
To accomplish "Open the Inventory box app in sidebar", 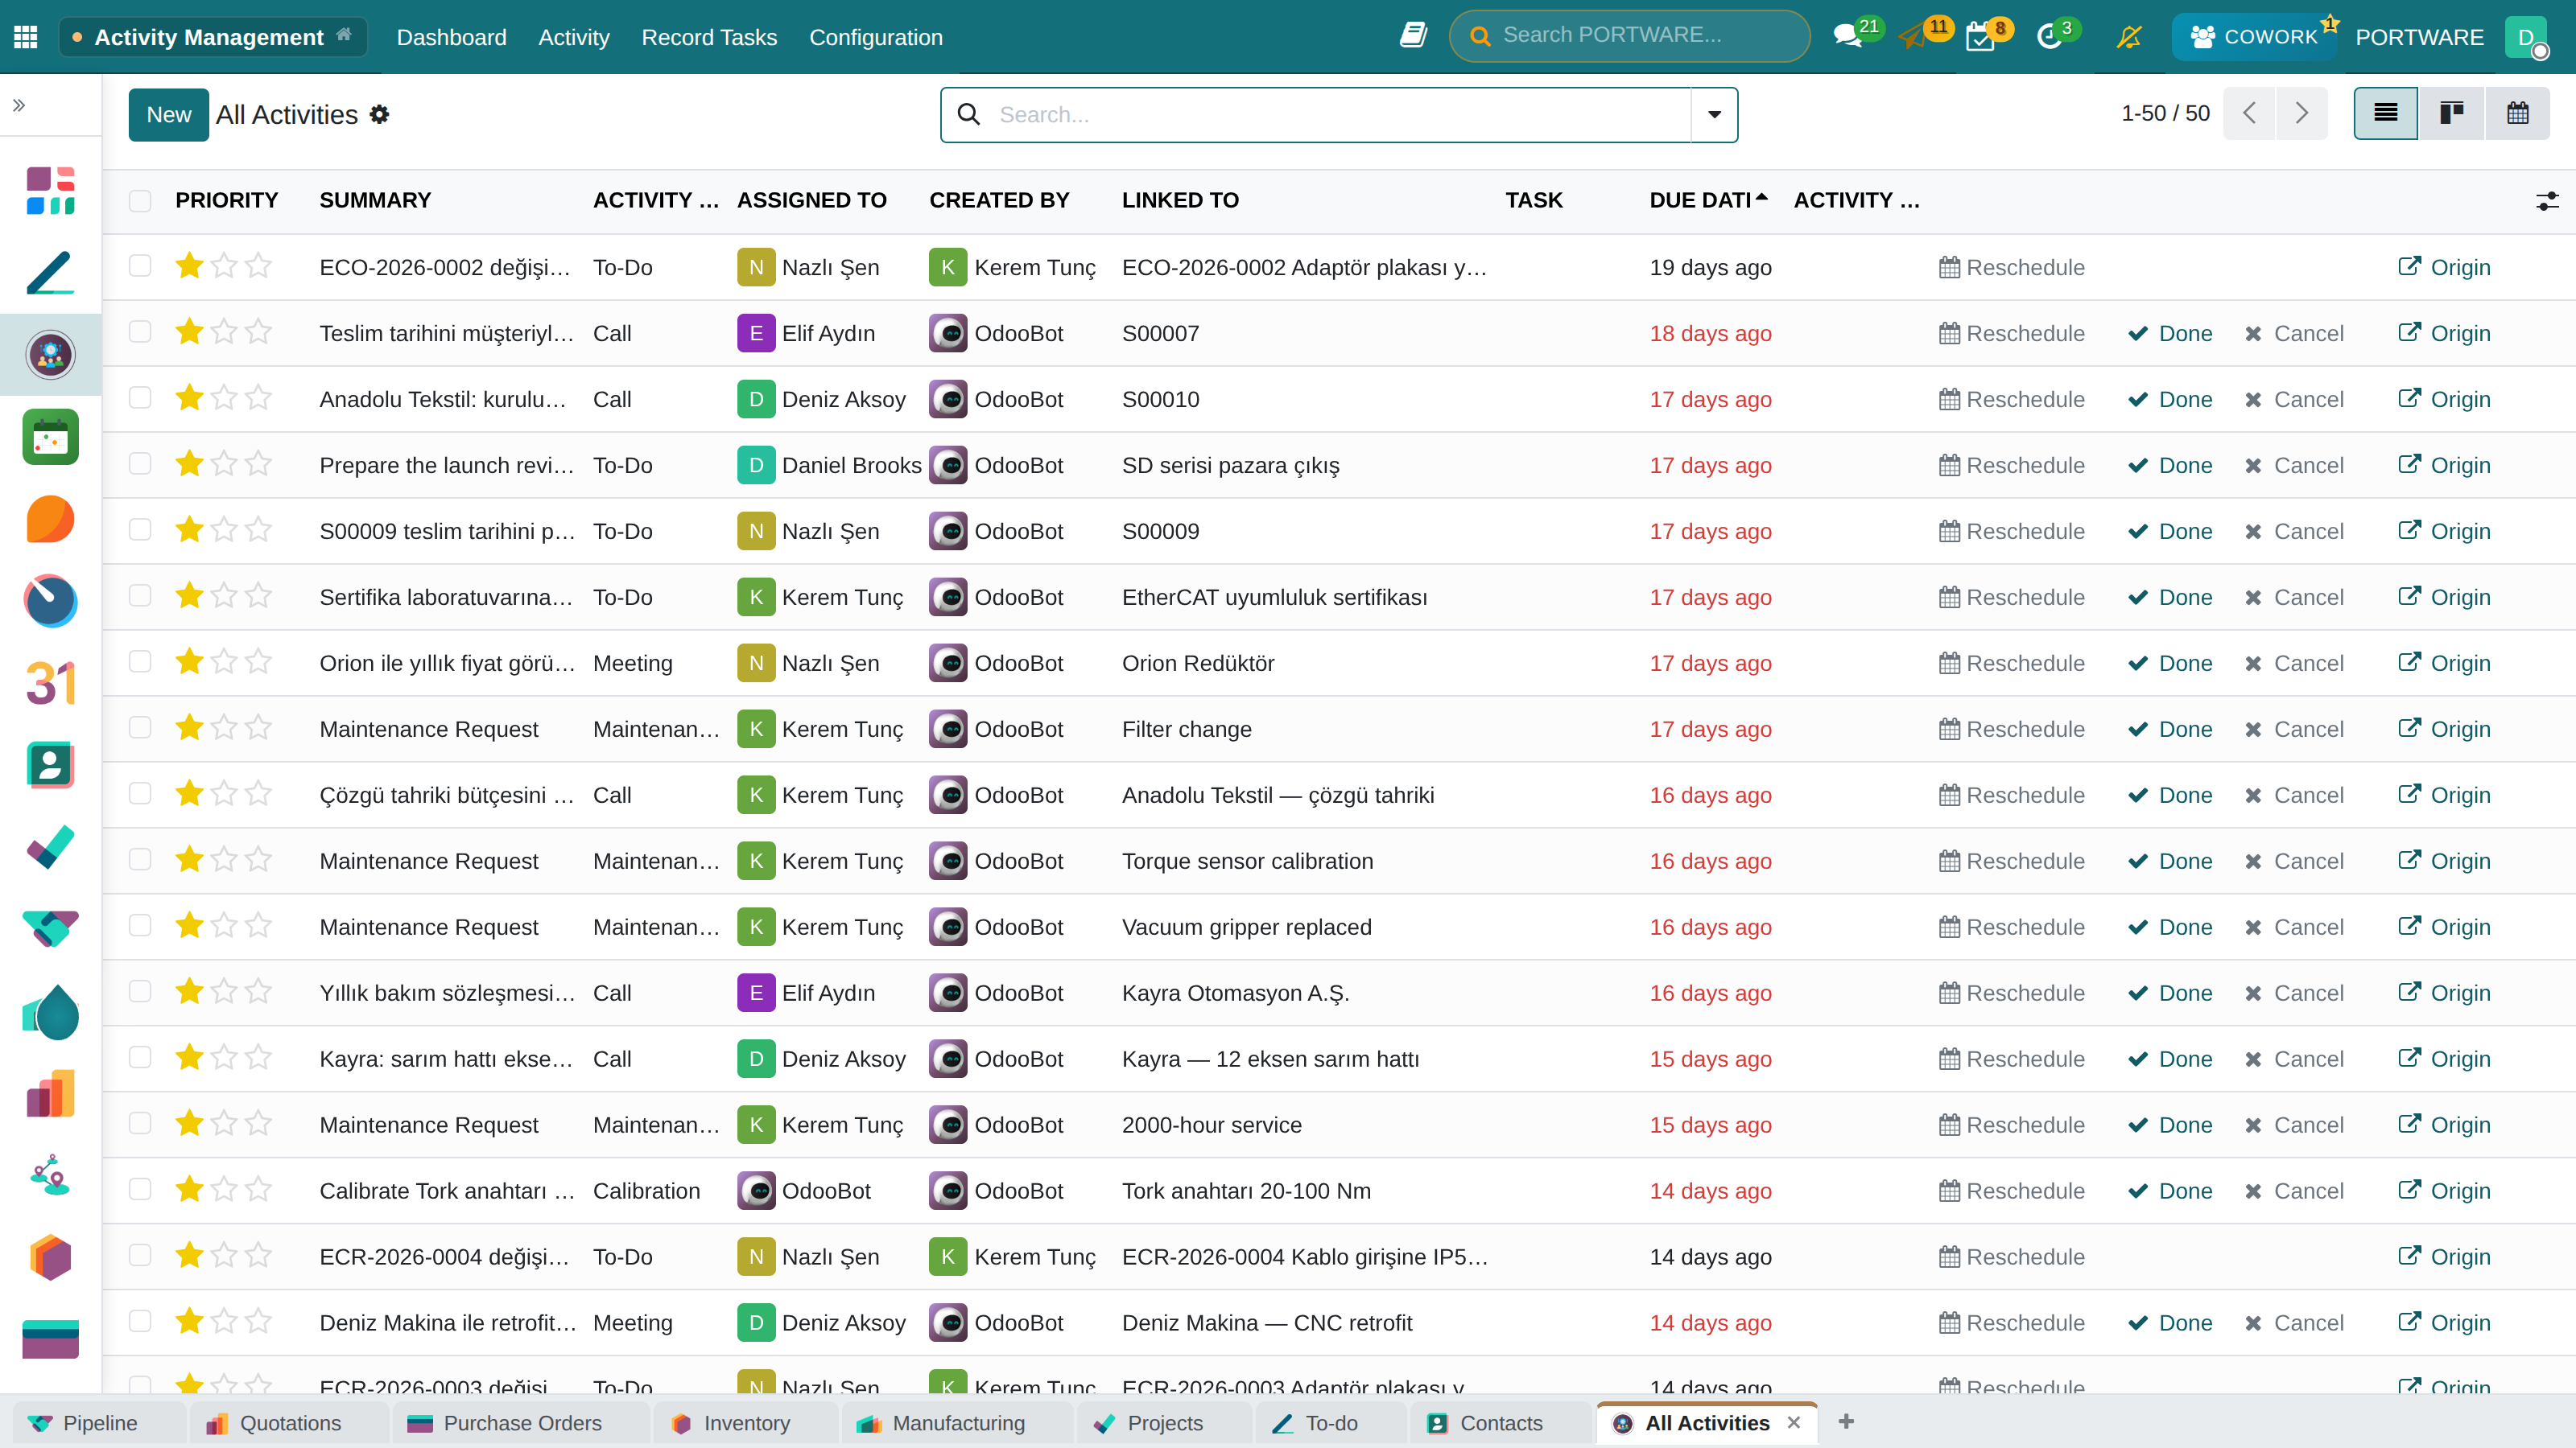I will click(50, 1257).
